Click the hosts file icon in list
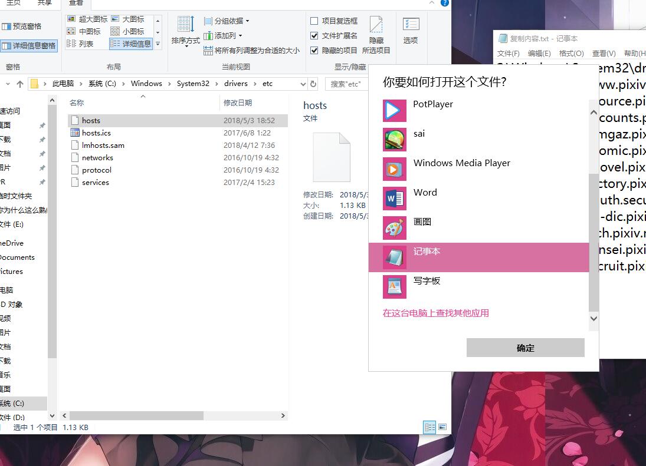 pos(74,120)
